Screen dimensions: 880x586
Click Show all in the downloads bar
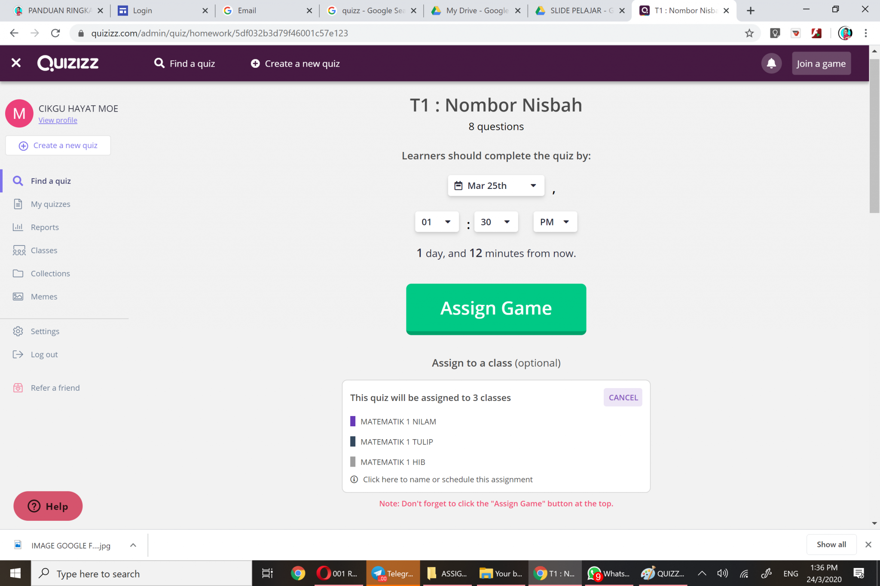pyautogui.click(x=831, y=544)
